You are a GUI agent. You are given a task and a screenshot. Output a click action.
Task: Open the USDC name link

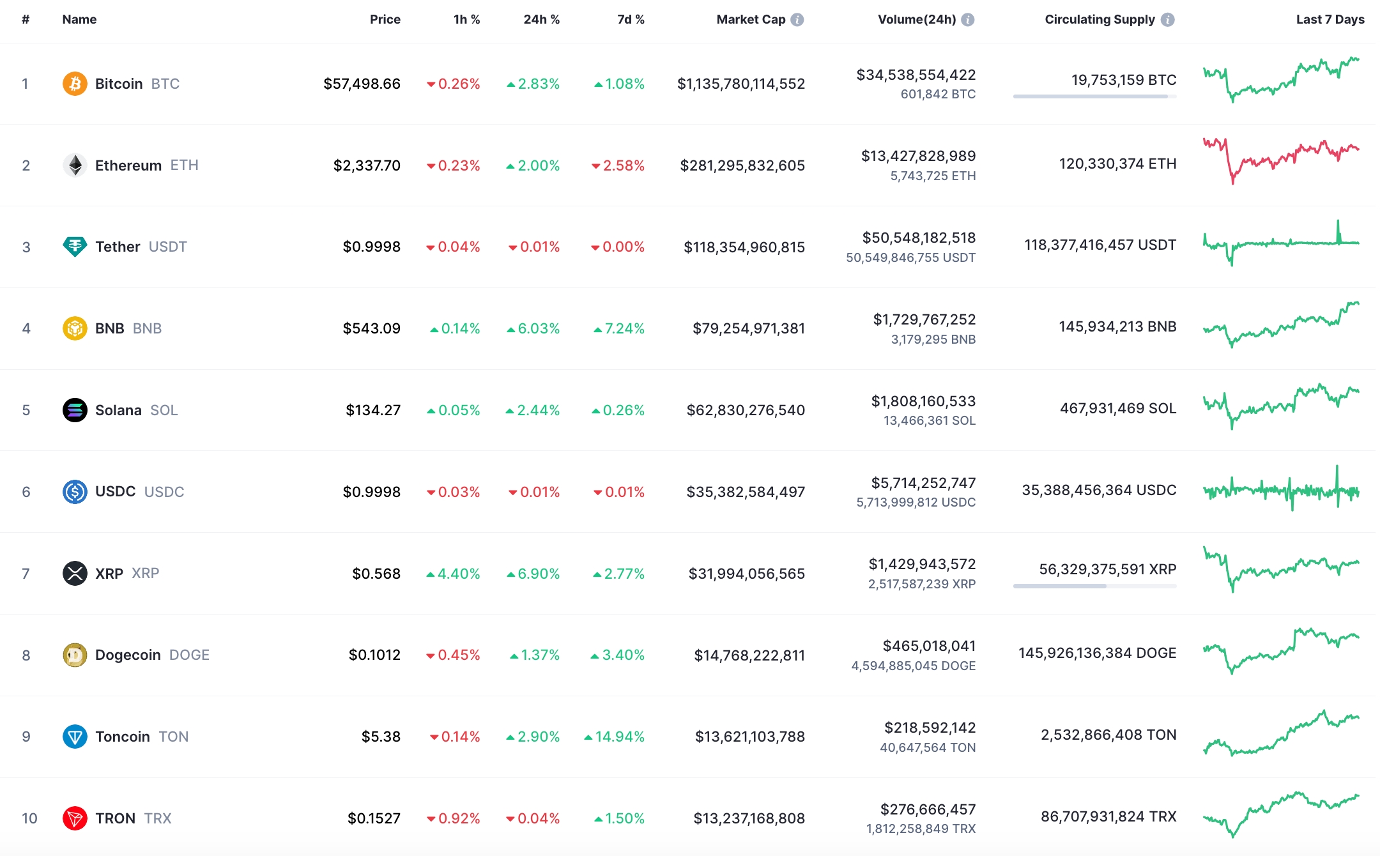click(x=115, y=492)
